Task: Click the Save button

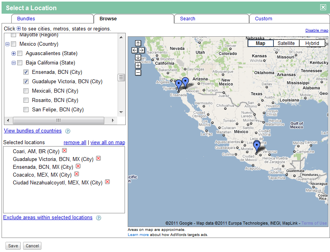Action: click(x=13, y=246)
